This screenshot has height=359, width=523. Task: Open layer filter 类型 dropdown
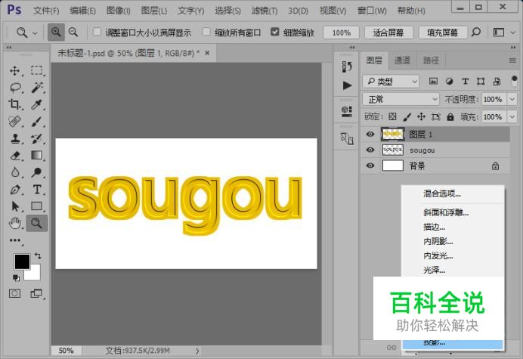[391, 82]
